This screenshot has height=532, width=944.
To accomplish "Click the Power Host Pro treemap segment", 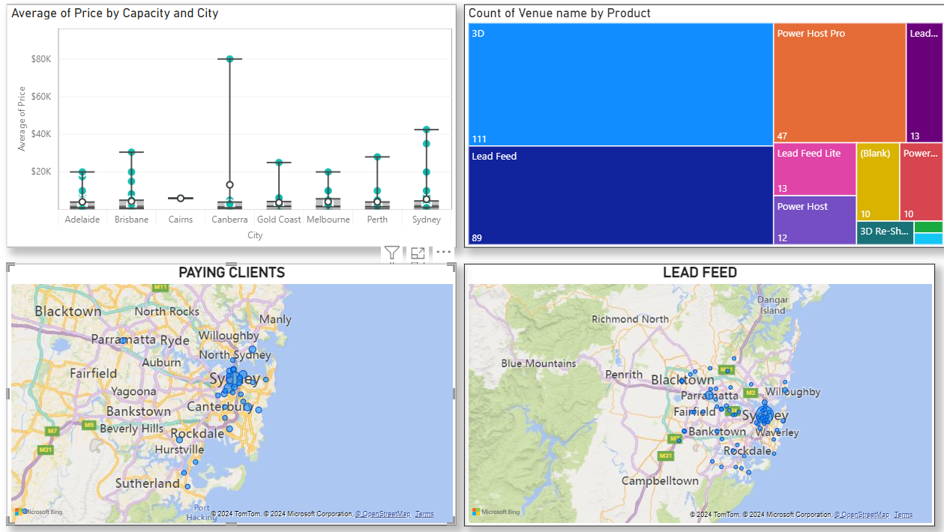I will (x=840, y=82).
